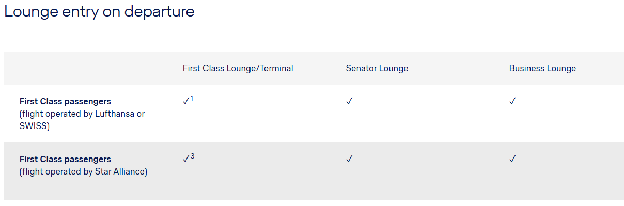Click bold 'First Class passengers' label above Star Alliance text

coord(65,159)
